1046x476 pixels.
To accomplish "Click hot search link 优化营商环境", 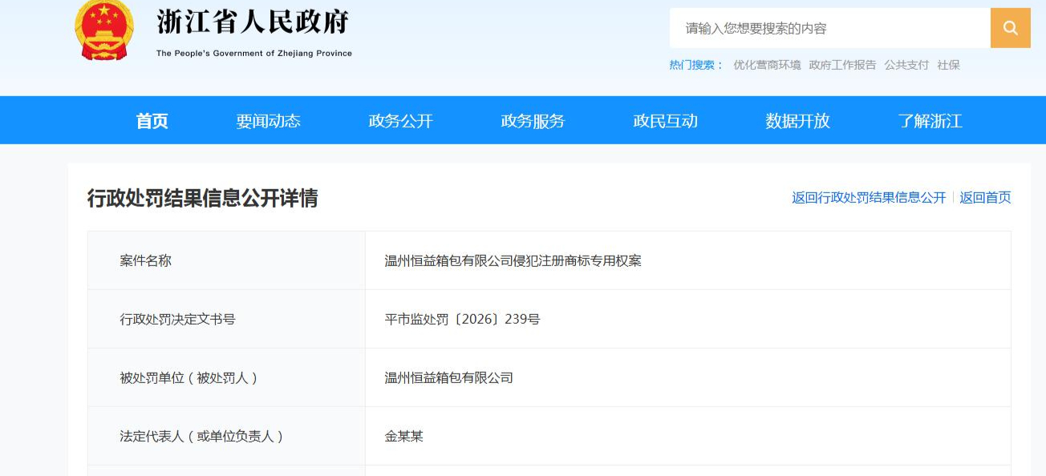I will (x=767, y=65).
